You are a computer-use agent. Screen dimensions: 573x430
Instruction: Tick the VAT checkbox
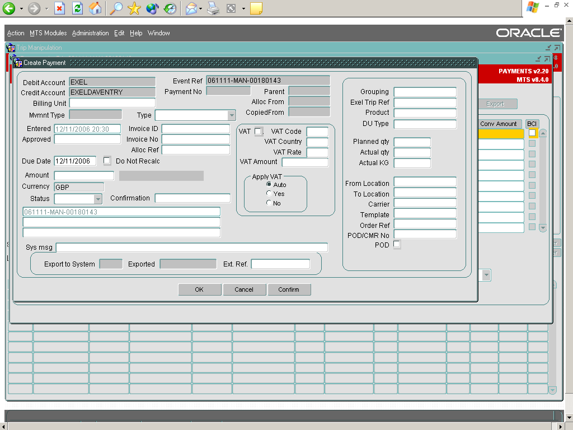tap(258, 131)
